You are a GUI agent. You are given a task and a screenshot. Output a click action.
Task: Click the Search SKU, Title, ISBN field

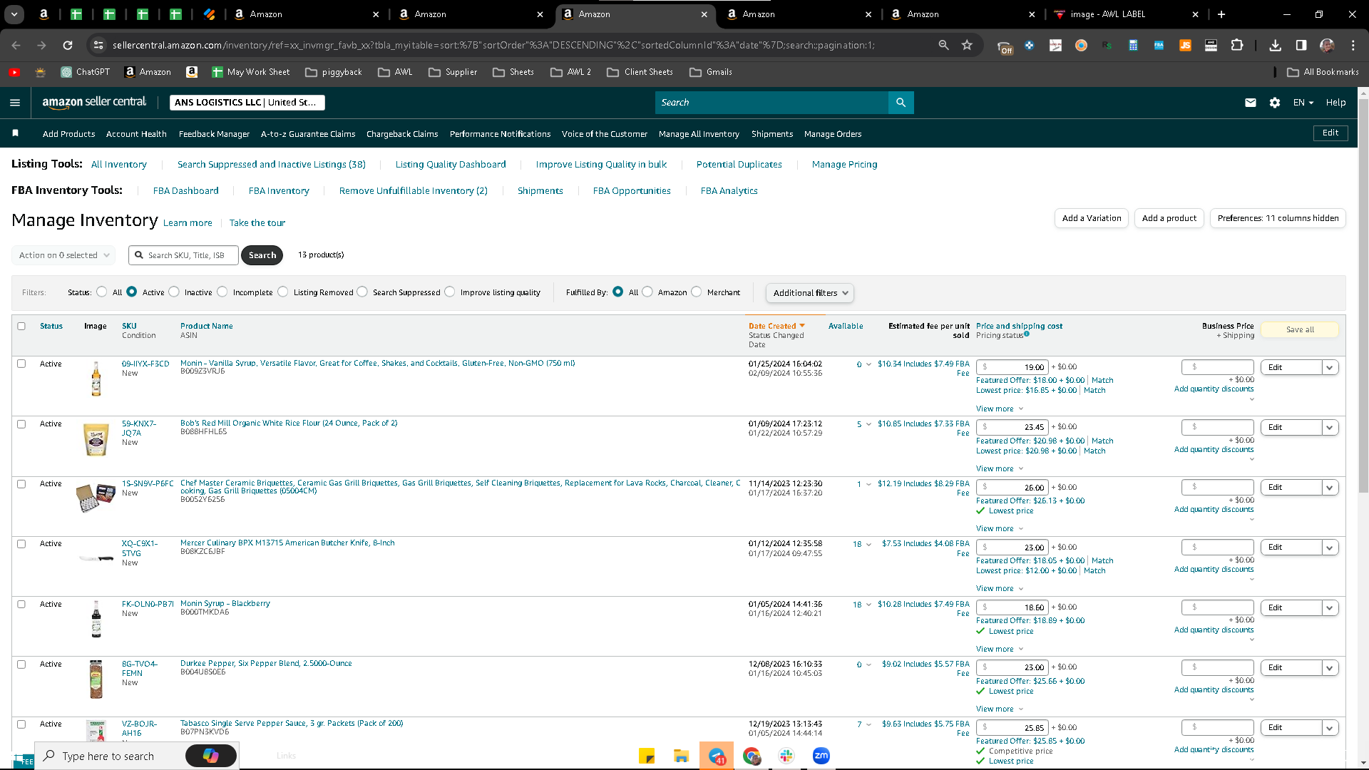[184, 255]
